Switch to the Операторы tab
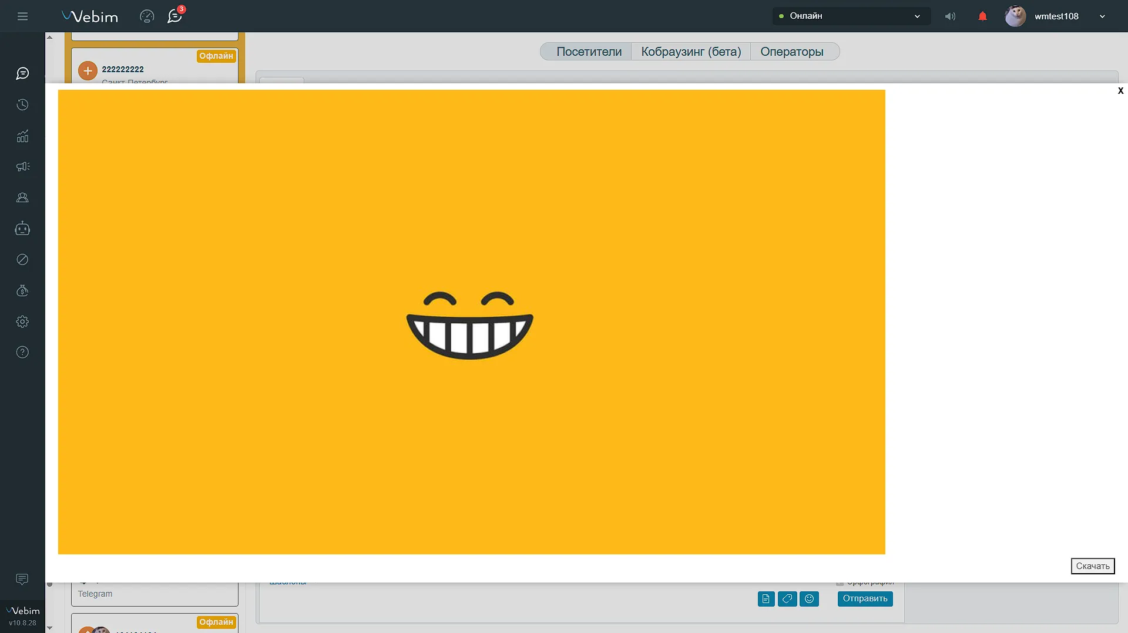The width and height of the screenshot is (1128, 633). (791, 52)
